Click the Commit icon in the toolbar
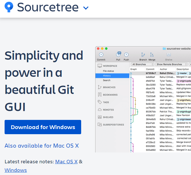 click(101, 55)
